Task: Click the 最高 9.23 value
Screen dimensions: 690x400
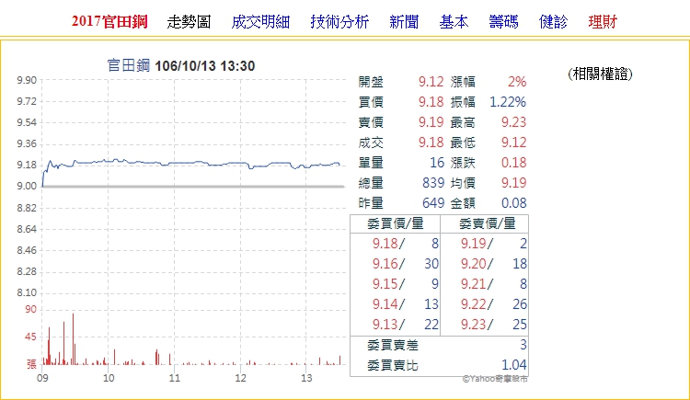Action: coord(513,121)
